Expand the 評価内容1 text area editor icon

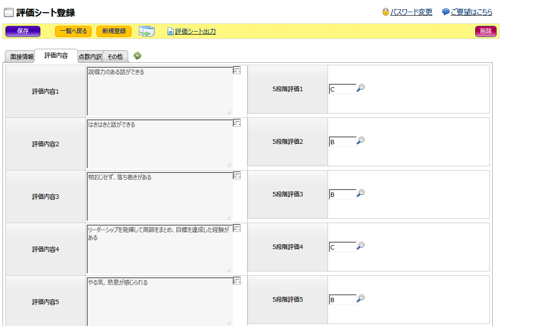(237, 70)
